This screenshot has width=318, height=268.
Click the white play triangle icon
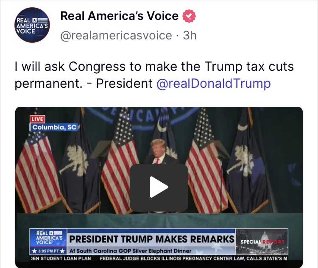click(159, 187)
